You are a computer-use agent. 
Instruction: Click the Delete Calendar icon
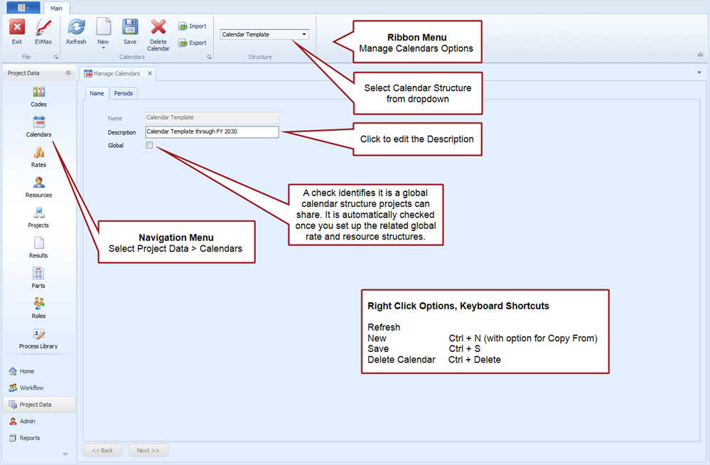[158, 28]
